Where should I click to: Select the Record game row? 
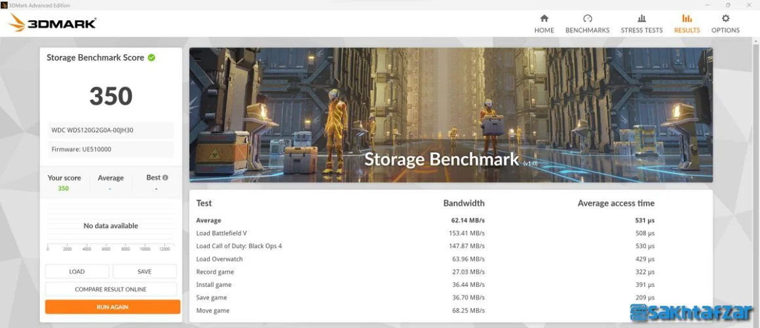pyautogui.click(x=425, y=272)
